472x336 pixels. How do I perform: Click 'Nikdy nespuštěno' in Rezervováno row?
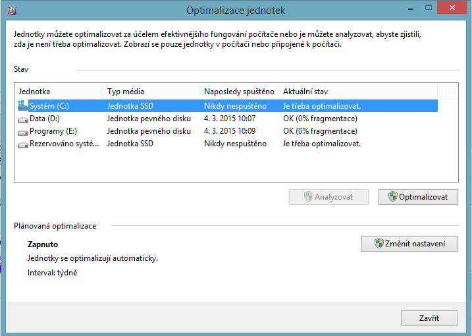pyautogui.click(x=235, y=144)
